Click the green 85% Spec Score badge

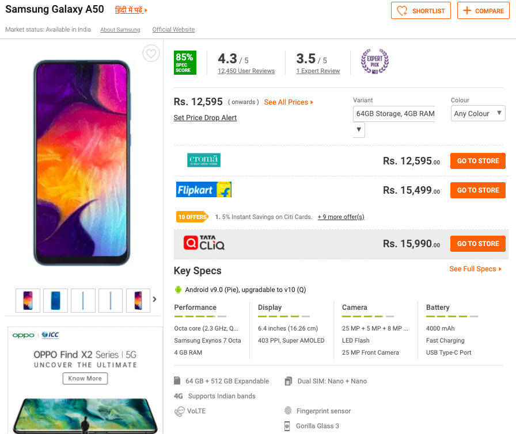click(x=185, y=63)
